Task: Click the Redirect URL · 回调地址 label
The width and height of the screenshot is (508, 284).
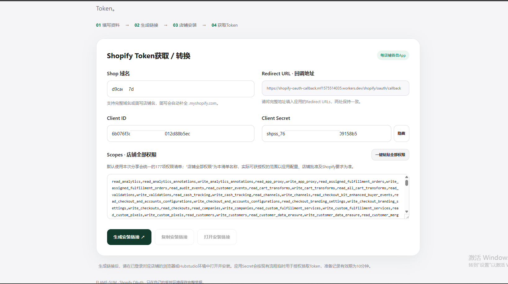Action: (288, 73)
